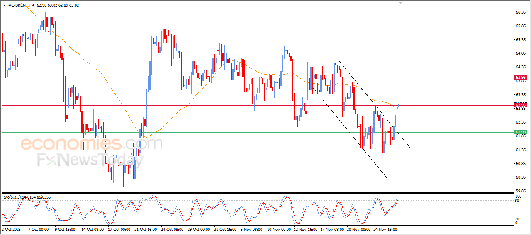Viewport: 531px width, 235px height.
Task: Click the 17 Nov 08:00 time label
Action: pos(331,229)
